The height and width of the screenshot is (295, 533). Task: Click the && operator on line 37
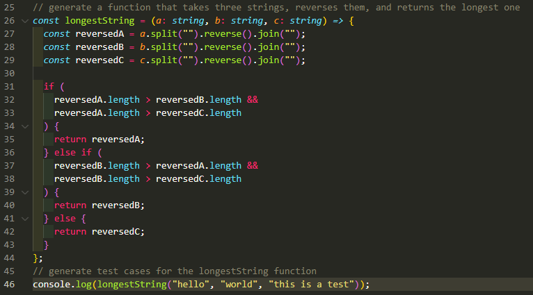pyautogui.click(x=253, y=165)
